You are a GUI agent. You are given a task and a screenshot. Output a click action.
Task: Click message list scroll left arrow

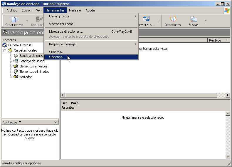pyautogui.click(x=63, y=95)
